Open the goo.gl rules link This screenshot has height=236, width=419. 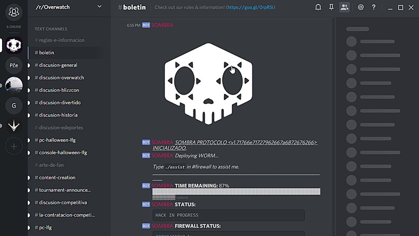[x=250, y=7]
